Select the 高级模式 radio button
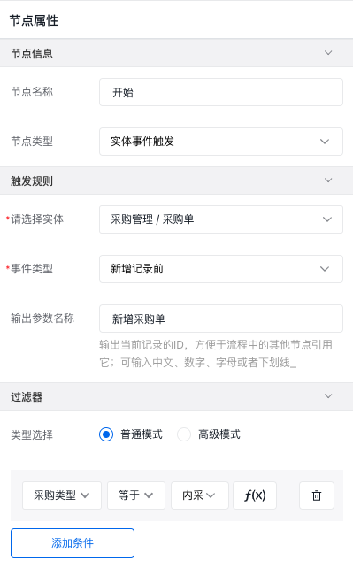353x568 pixels. (184, 434)
